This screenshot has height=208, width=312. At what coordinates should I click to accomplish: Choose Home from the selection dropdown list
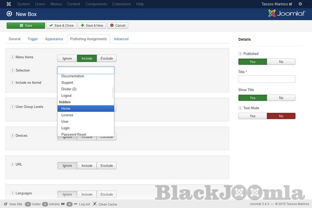tap(85, 109)
